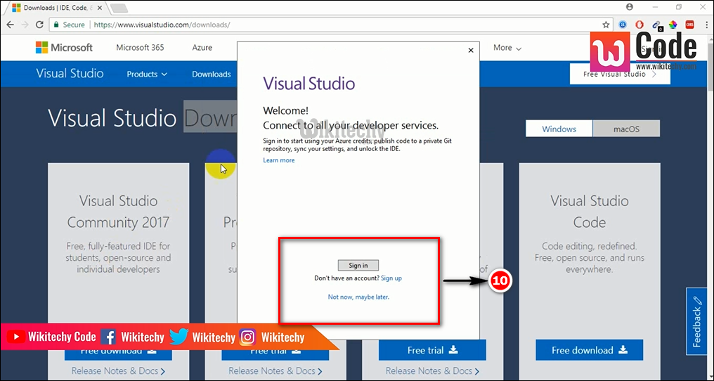Click the address bar URL field
The image size is (714, 381).
tap(316, 25)
